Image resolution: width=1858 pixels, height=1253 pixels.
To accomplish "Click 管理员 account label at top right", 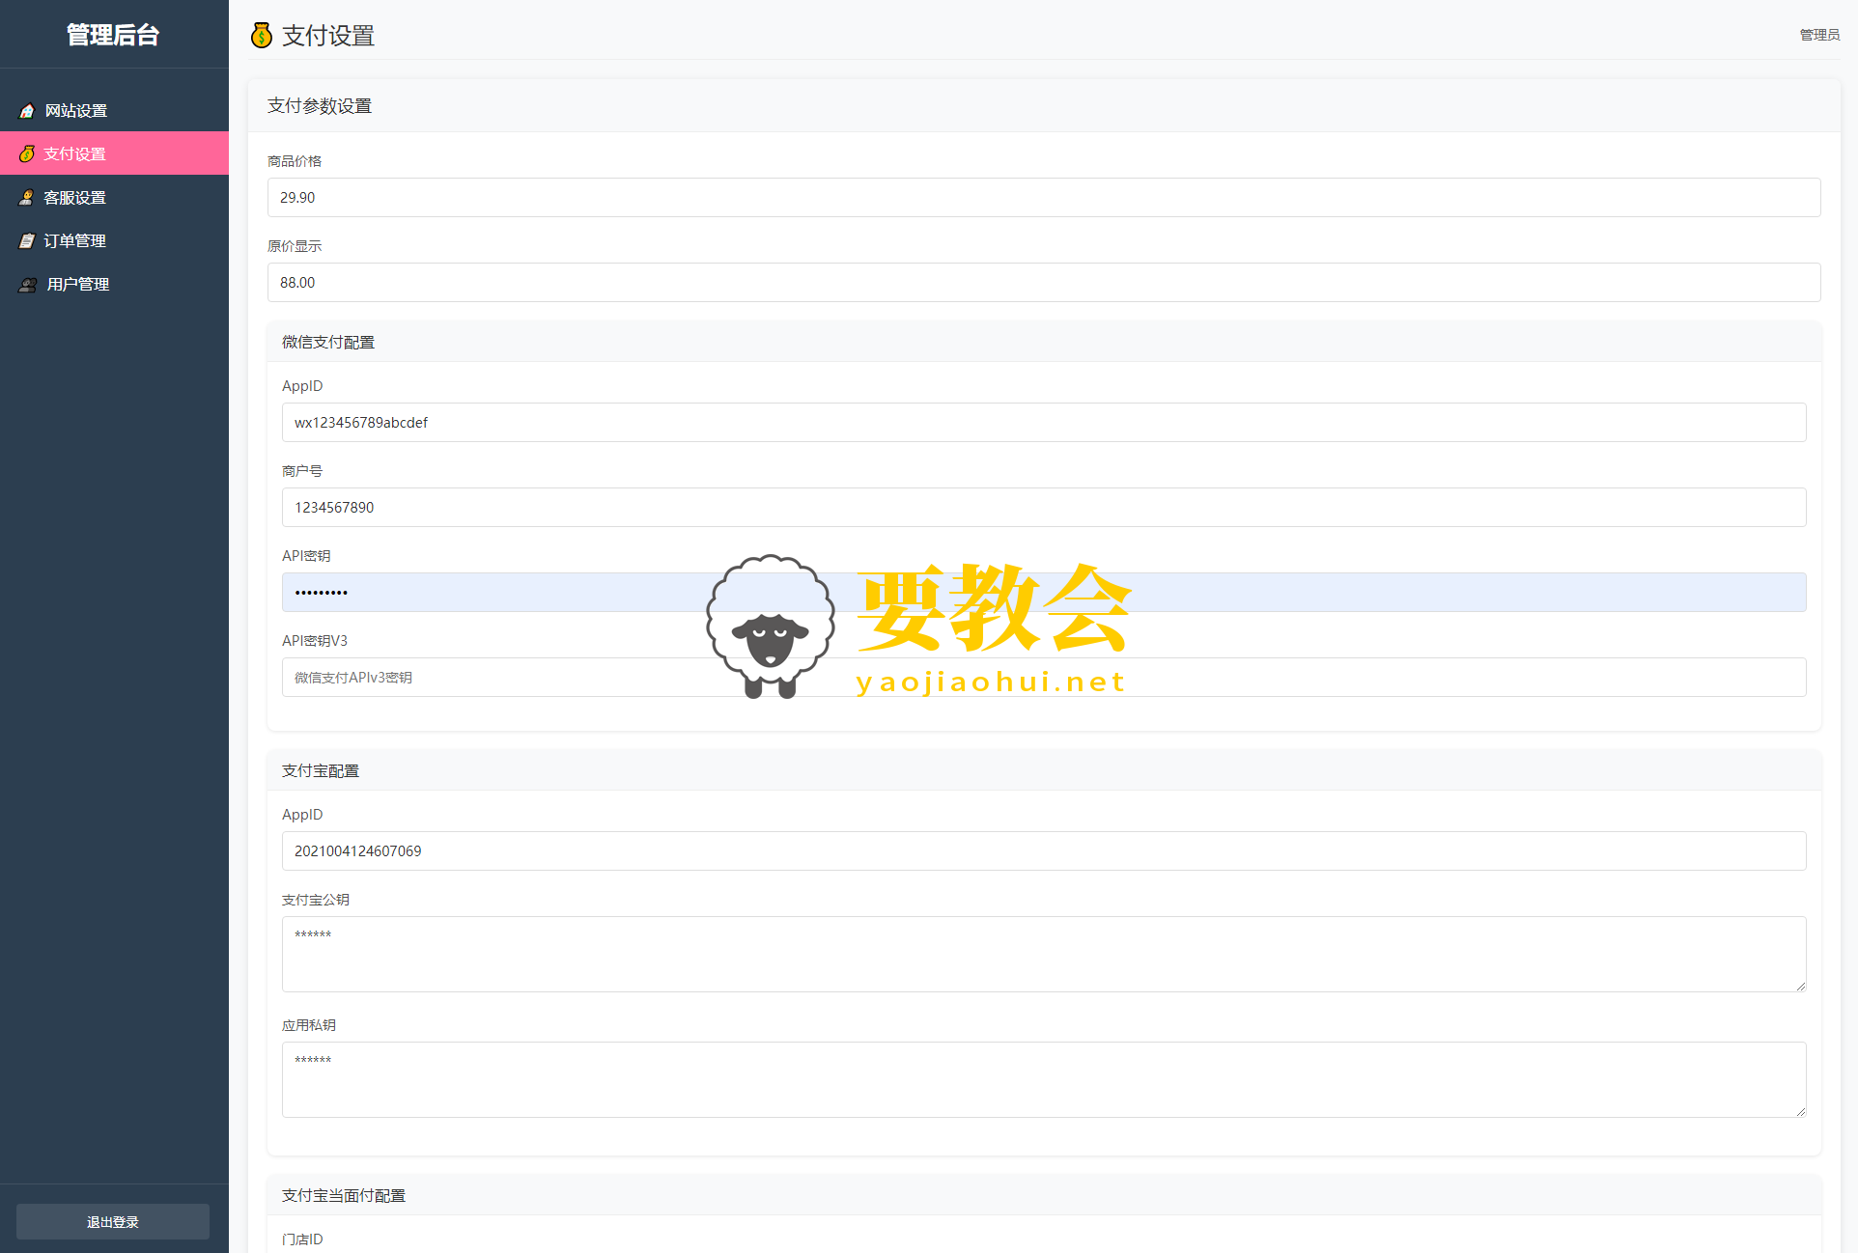I will (x=1819, y=35).
